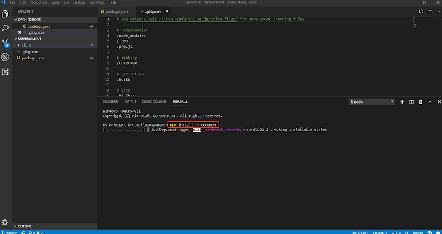Open the Manage gear icon
The height and width of the screenshot is (234, 442).
(x=5, y=222)
